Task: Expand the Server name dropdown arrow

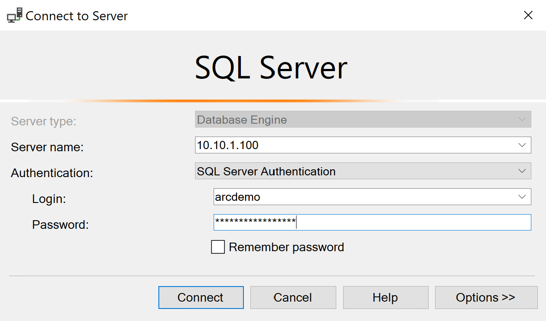Action: (x=522, y=145)
